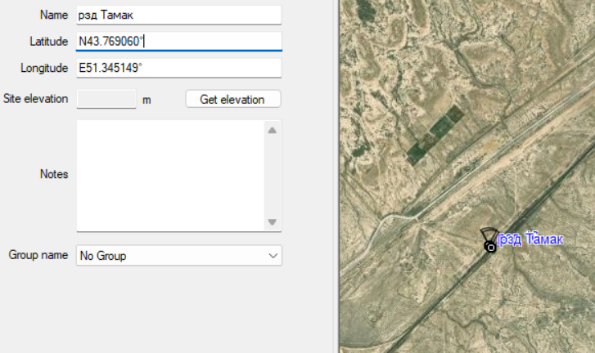The image size is (595, 353).
Task: Select the blue "рзд Тамак" map label
Action: [530, 239]
